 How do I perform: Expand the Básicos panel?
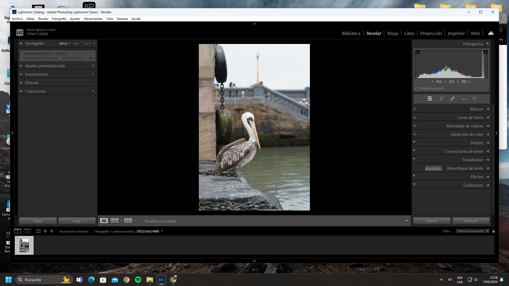click(476, 109)
